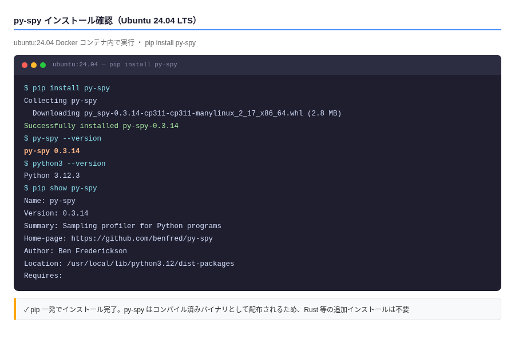This screenshot has height=343, width=515.
Task: Click 'Successfully installed py-spy-0.3.14' line
Action: tap(101, 126)
